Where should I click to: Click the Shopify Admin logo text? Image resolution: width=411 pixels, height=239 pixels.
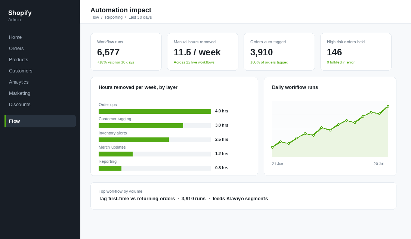[20, 16]
